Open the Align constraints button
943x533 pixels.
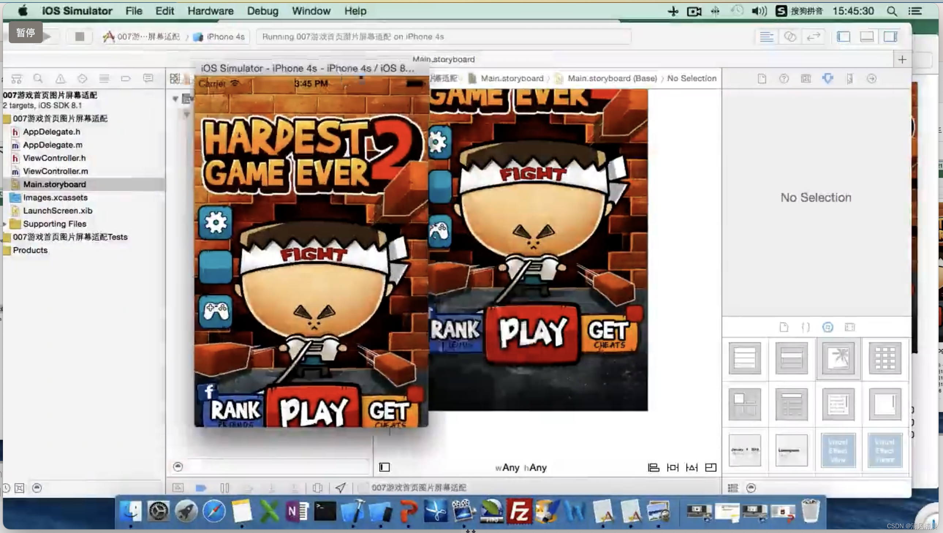point(654,468)
